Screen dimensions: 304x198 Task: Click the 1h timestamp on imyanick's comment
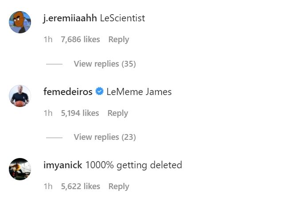click(x=48, y=186)
